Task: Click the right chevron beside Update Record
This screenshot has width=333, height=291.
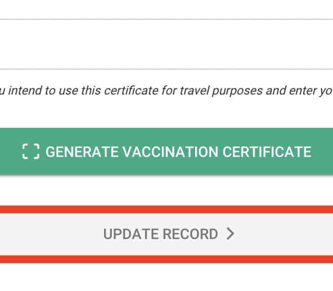Action: click(x=230, y=234)
